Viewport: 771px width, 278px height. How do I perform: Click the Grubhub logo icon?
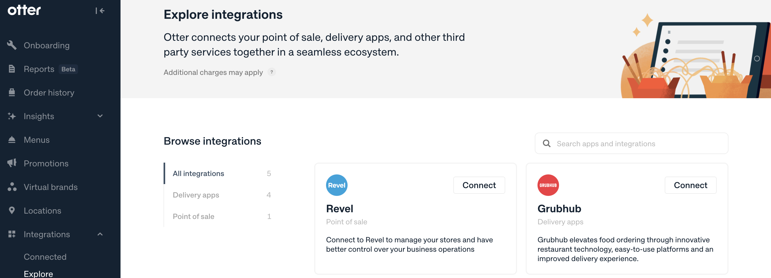point(548,185)
